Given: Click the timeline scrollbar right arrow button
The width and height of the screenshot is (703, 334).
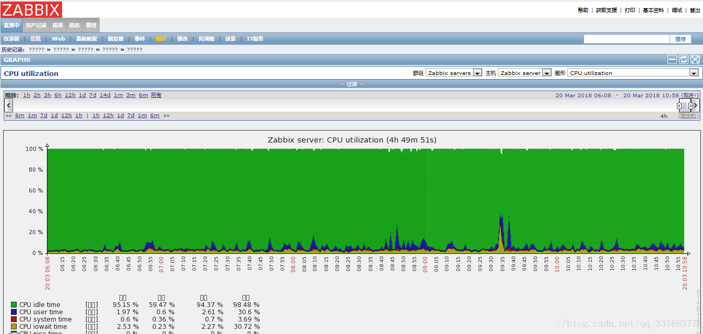Looking at the screenshot, I should pyautogui.click(x=696, y=106).
